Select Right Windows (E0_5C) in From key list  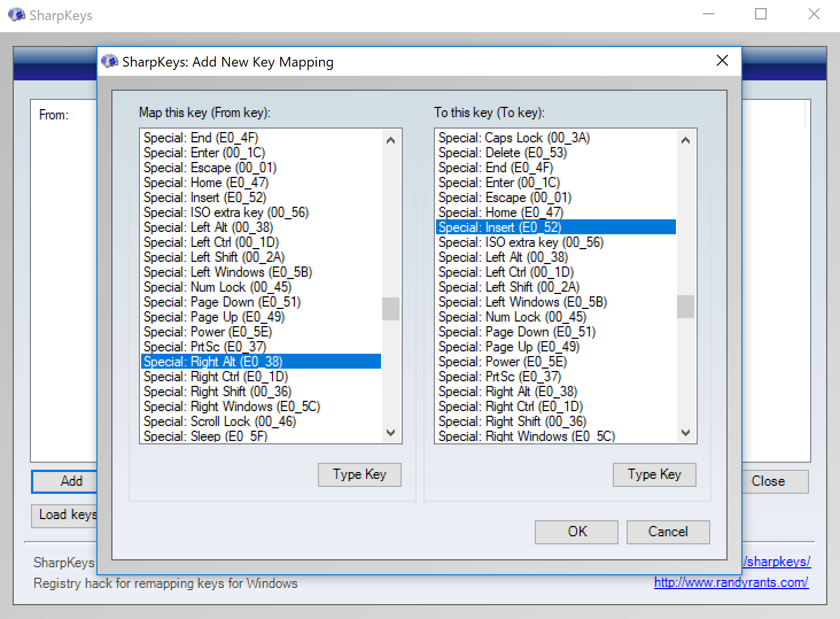tap(261, 407)
